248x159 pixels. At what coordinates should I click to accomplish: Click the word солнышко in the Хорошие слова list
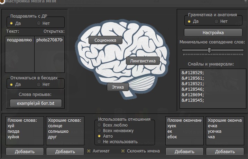pyautogui.click(x=58, y=131)
